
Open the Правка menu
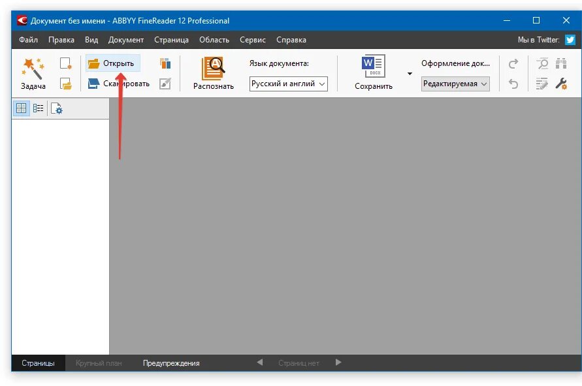click(x=61, y=40)
